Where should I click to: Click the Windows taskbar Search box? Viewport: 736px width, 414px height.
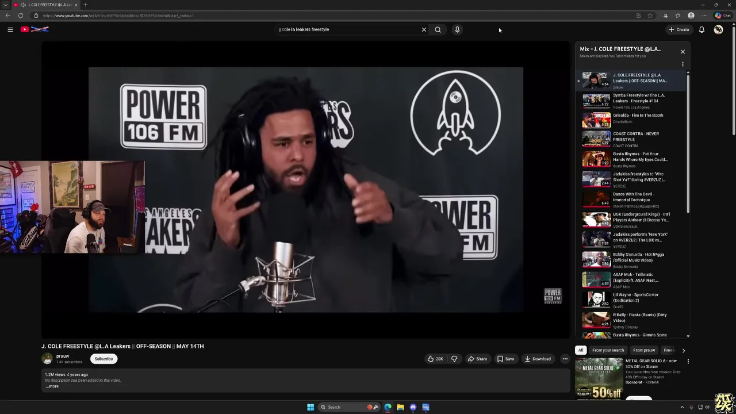[348, 407]
